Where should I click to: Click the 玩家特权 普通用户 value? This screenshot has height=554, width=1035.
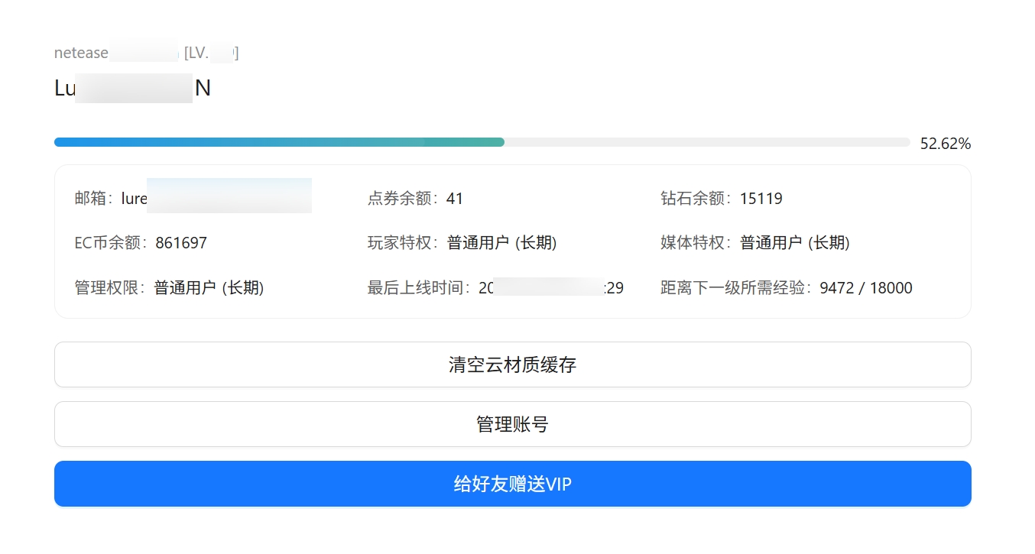[x=501, y=243]
